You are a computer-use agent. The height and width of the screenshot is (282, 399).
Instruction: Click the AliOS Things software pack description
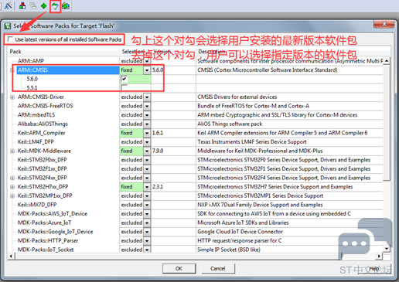(230, 124)
